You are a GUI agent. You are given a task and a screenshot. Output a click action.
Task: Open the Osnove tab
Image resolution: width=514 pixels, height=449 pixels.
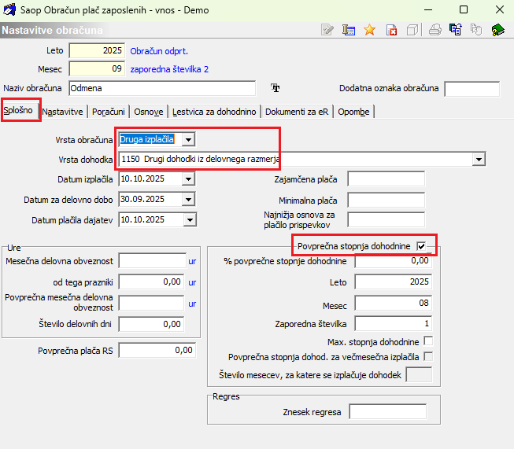pos(149,112)
